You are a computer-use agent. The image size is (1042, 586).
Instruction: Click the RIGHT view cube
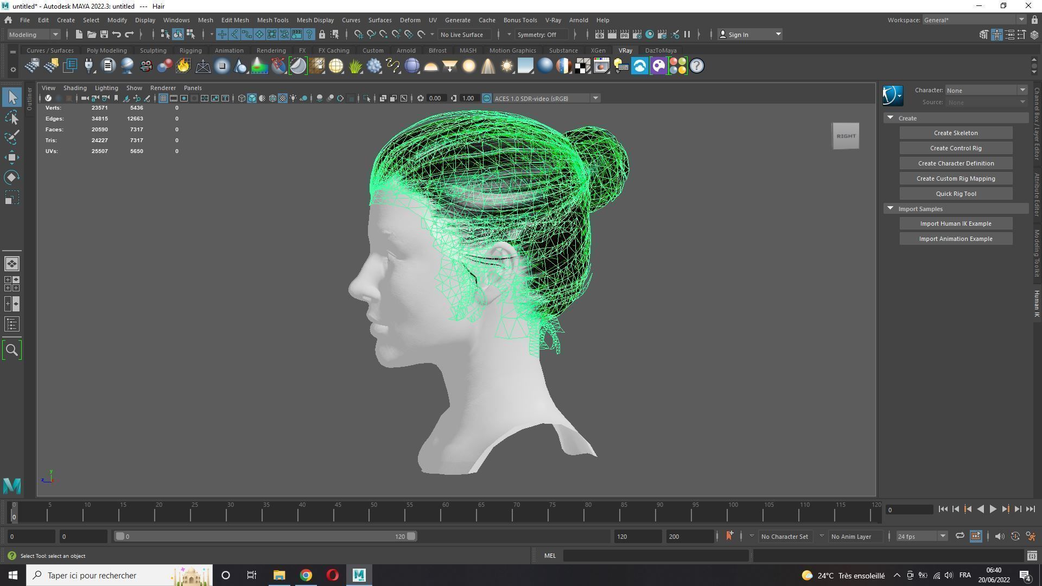tap(846, 136)
